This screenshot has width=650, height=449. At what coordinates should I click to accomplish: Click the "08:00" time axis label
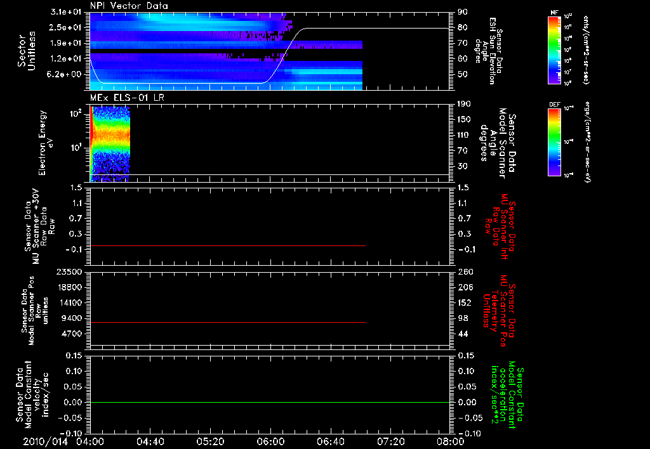(x=450, y=441)
